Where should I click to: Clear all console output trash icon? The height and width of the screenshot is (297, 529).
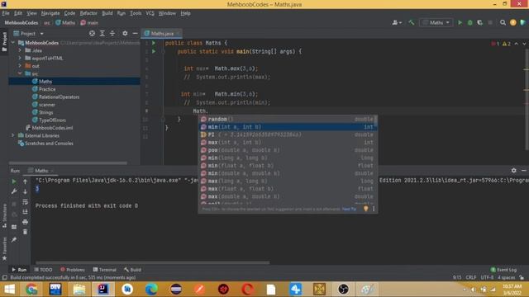tap(26, 232)
